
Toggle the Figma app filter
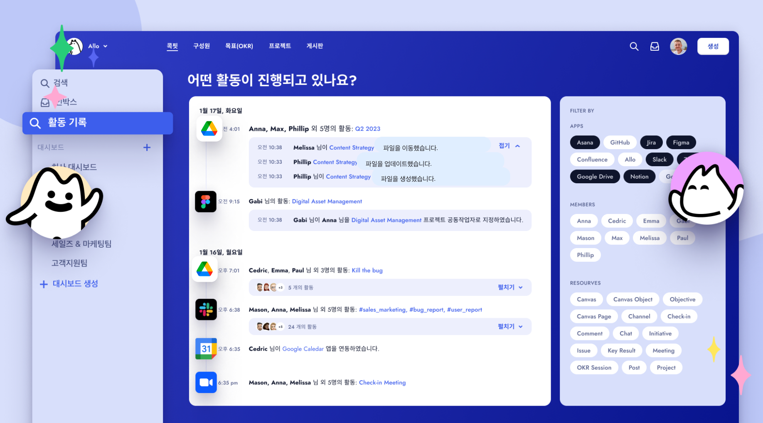(x=681, y=143)
